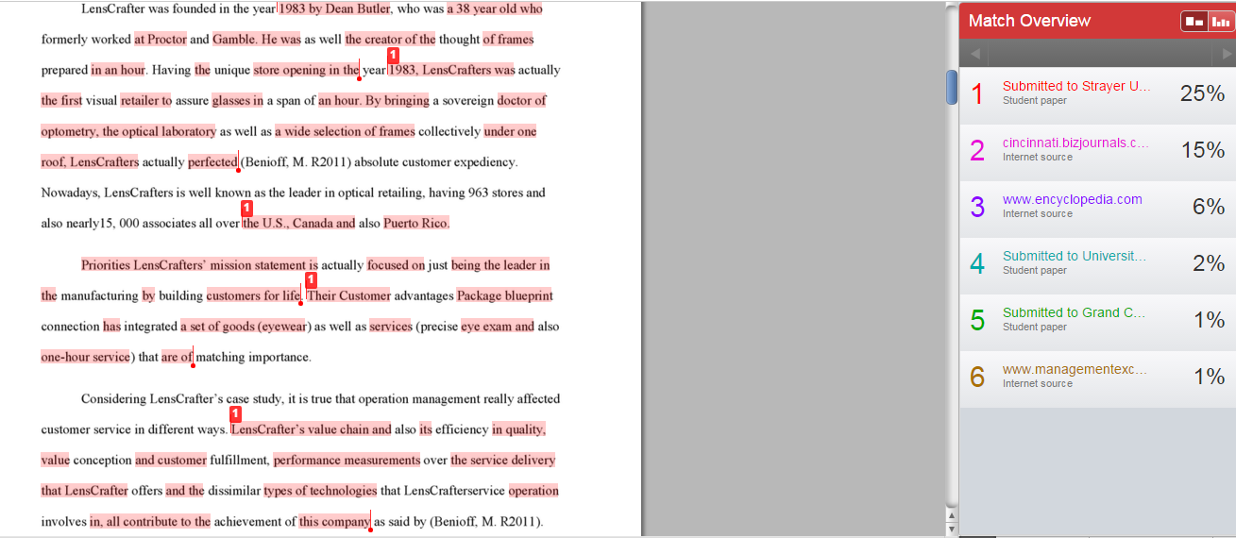This screenshot has height=538, width=1236.
Task: Click highlighted text 'a 38 year old who'
Action: (x=495, y=9)
